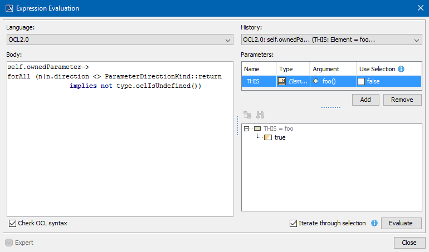Click self.ownedParameter-> text in Body
Viewport: 429px width, 252px height.
[48, 67]
